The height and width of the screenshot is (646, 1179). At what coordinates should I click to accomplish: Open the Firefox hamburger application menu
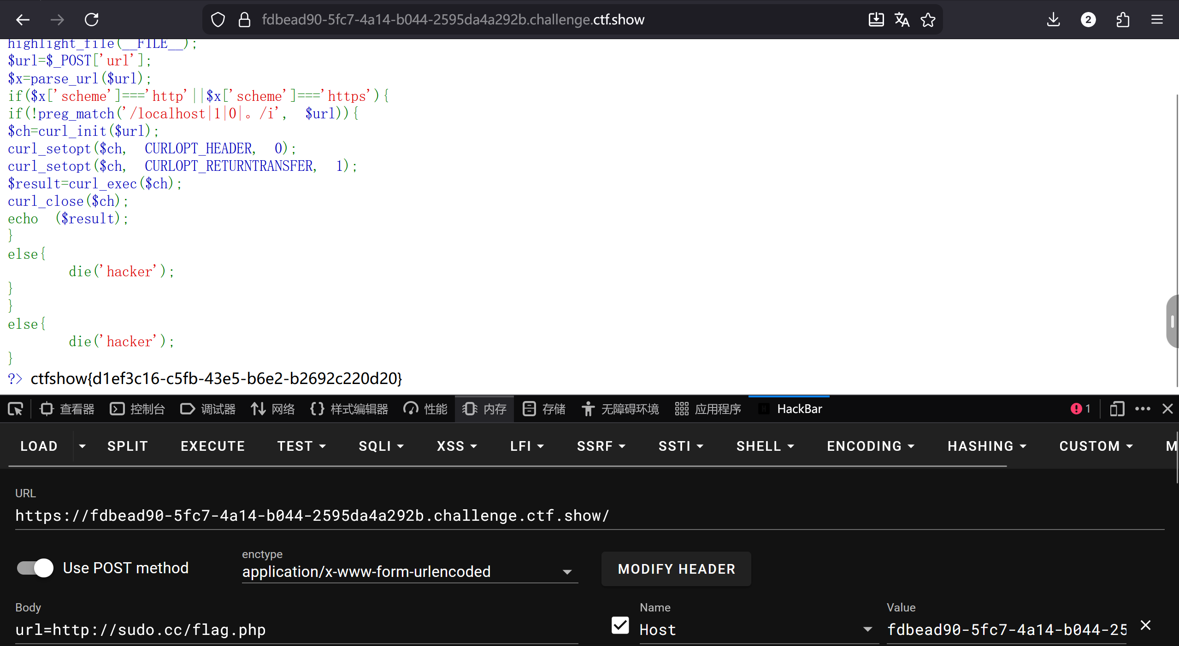tap(1157, 20)
